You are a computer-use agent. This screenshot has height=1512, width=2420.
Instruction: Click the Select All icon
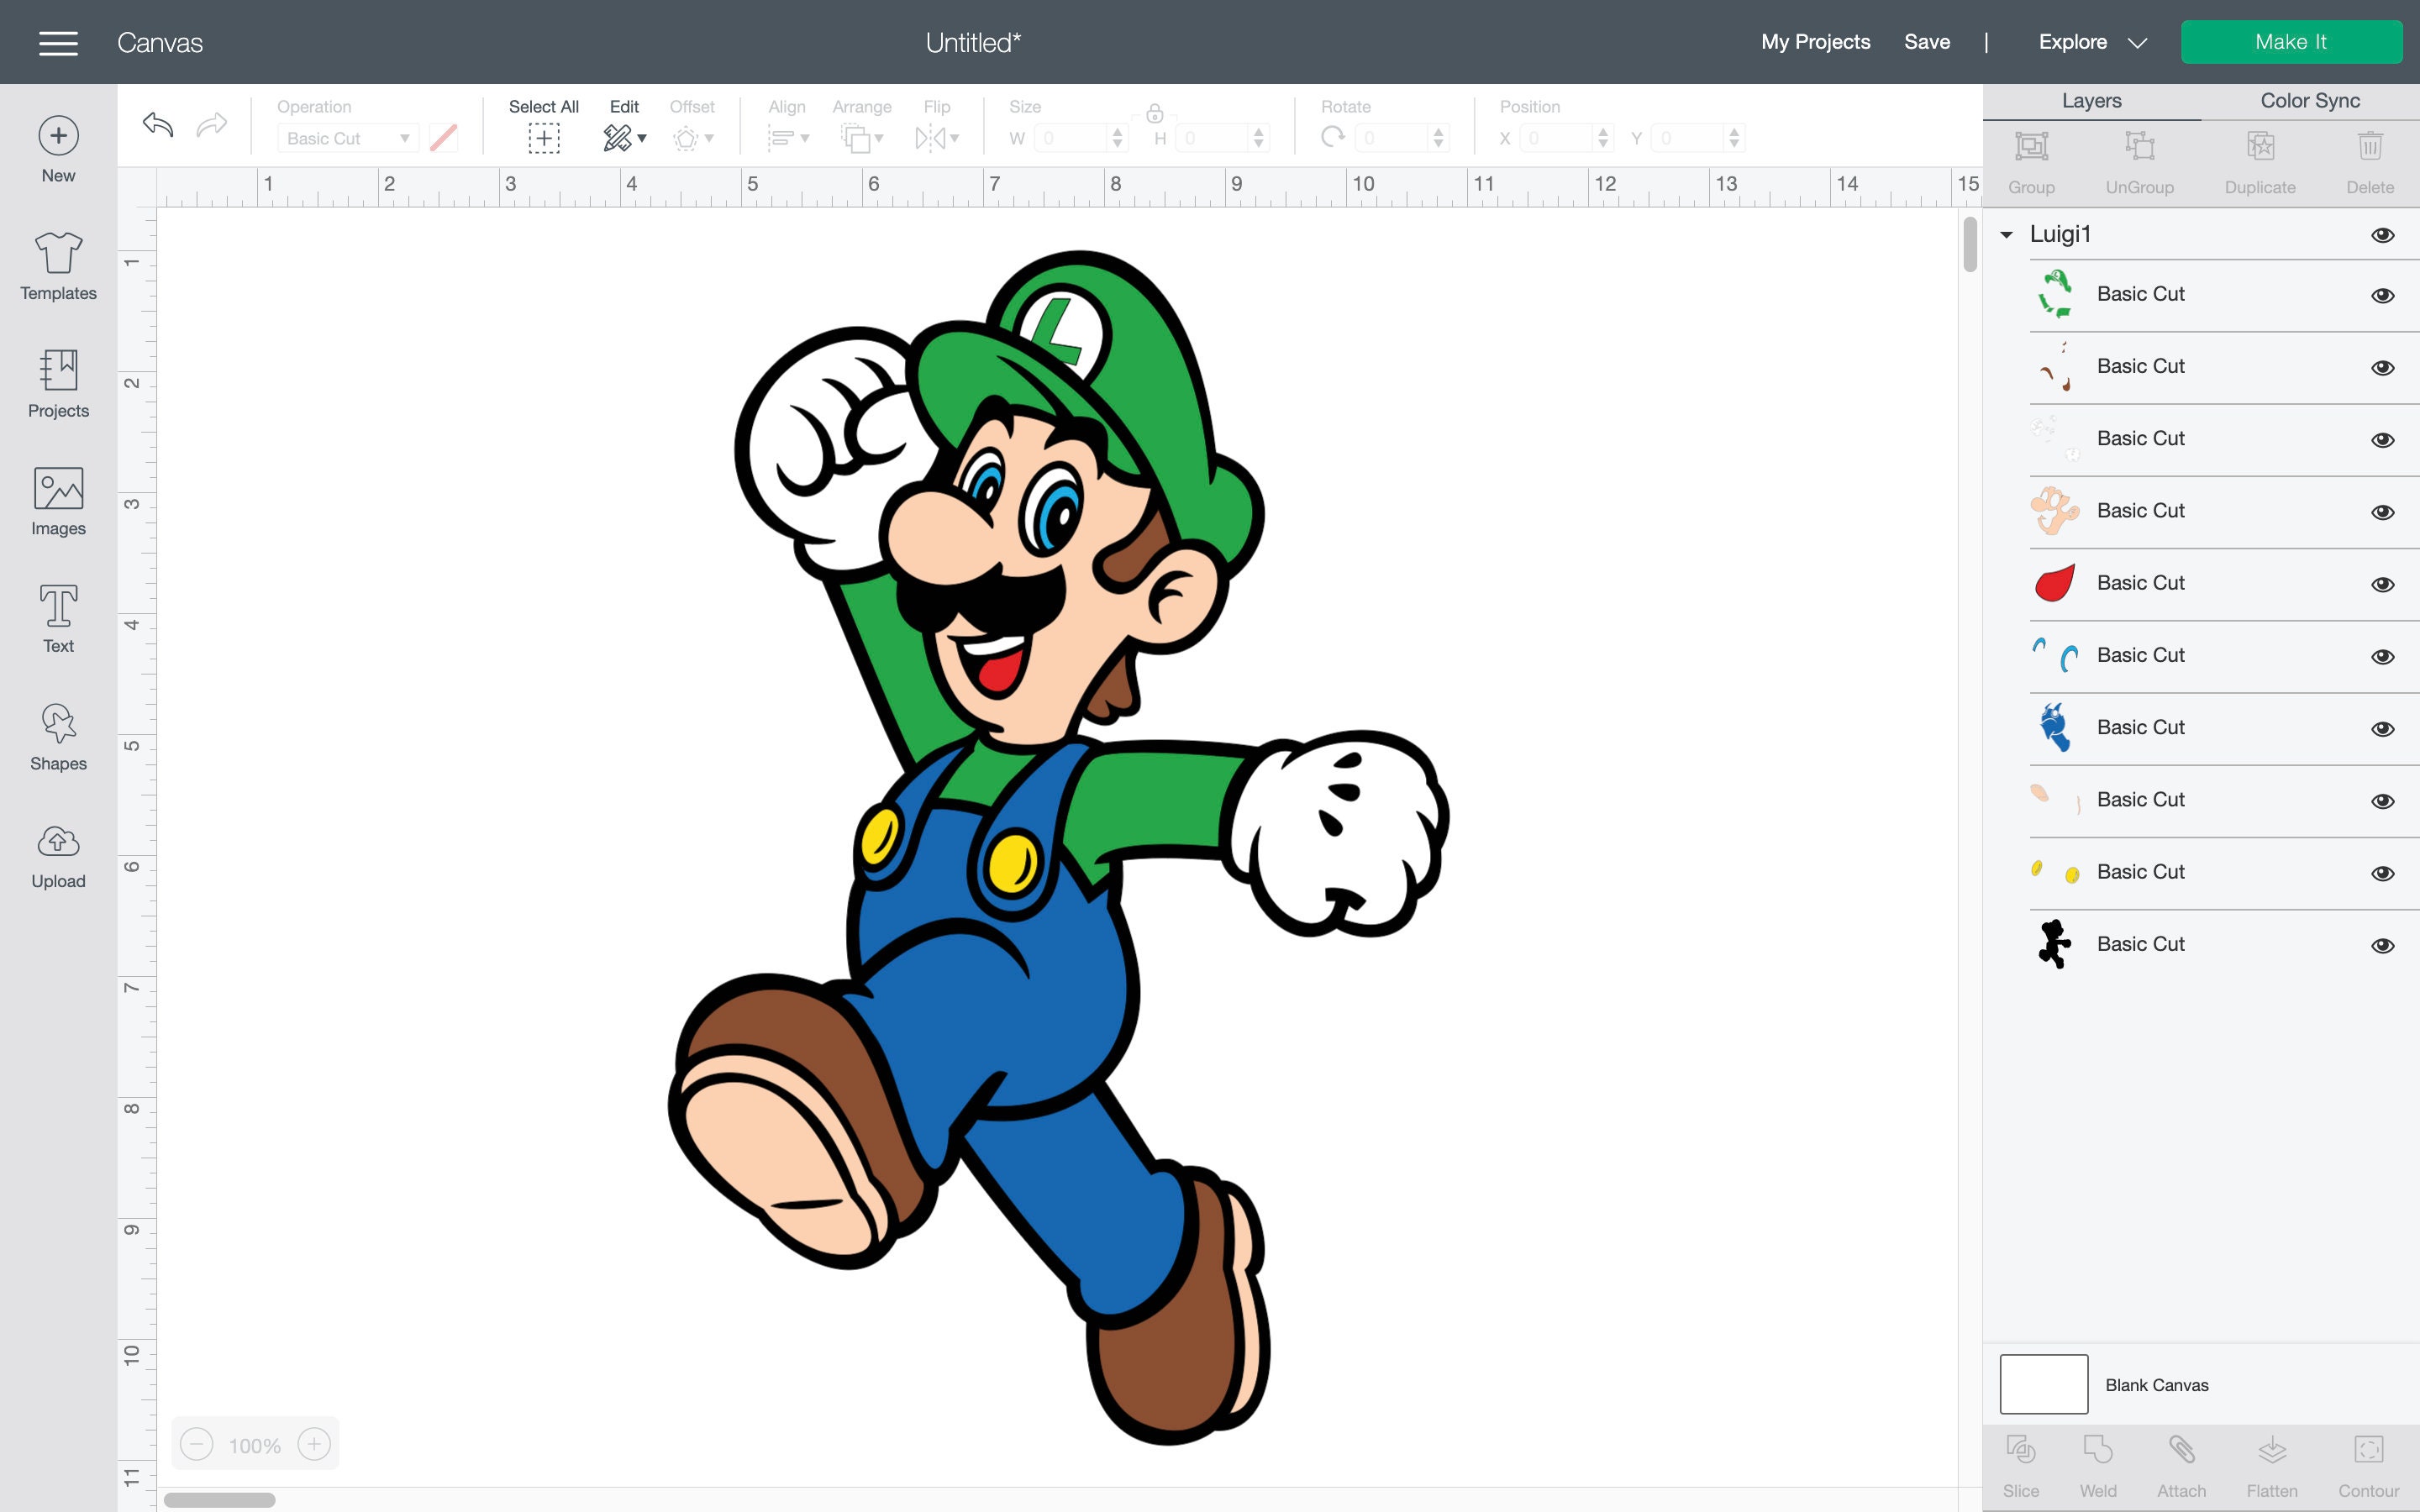544,138
